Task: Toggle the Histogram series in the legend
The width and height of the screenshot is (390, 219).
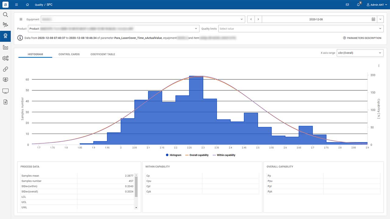Action: pyautogui.click(x=173, y=155)
